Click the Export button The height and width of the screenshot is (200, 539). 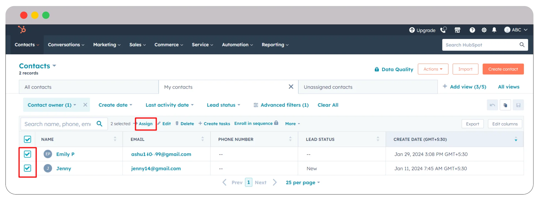click(x=472, y=124)
